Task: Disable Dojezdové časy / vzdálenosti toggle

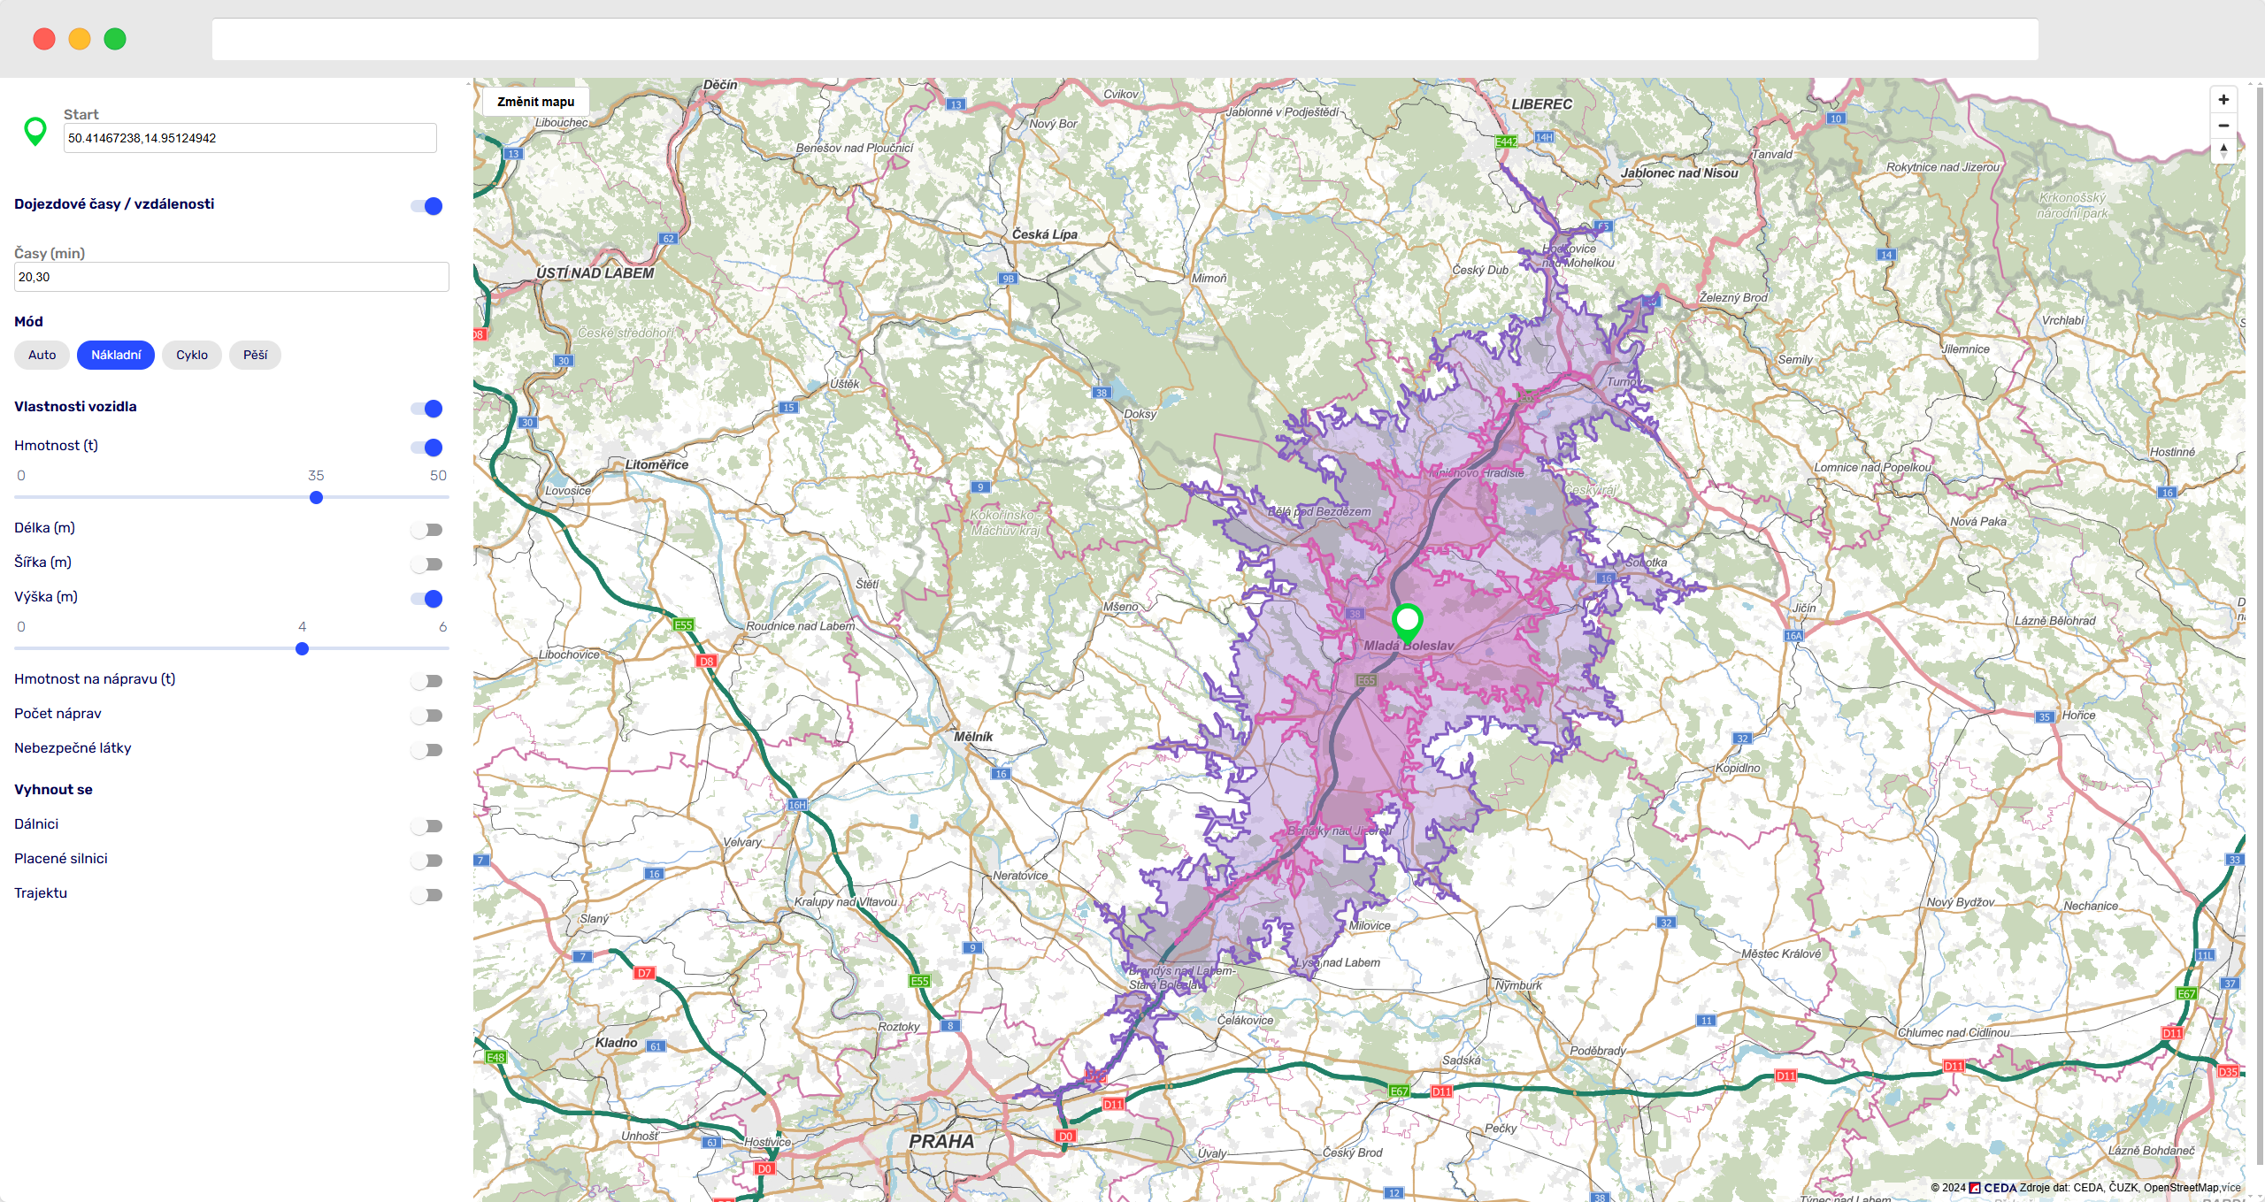Action: point(427,206)
